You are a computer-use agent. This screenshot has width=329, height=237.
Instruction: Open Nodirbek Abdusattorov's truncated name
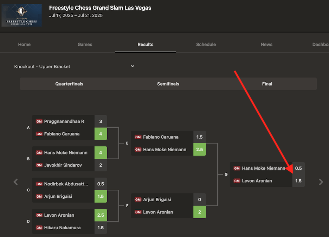pos(66,184)
